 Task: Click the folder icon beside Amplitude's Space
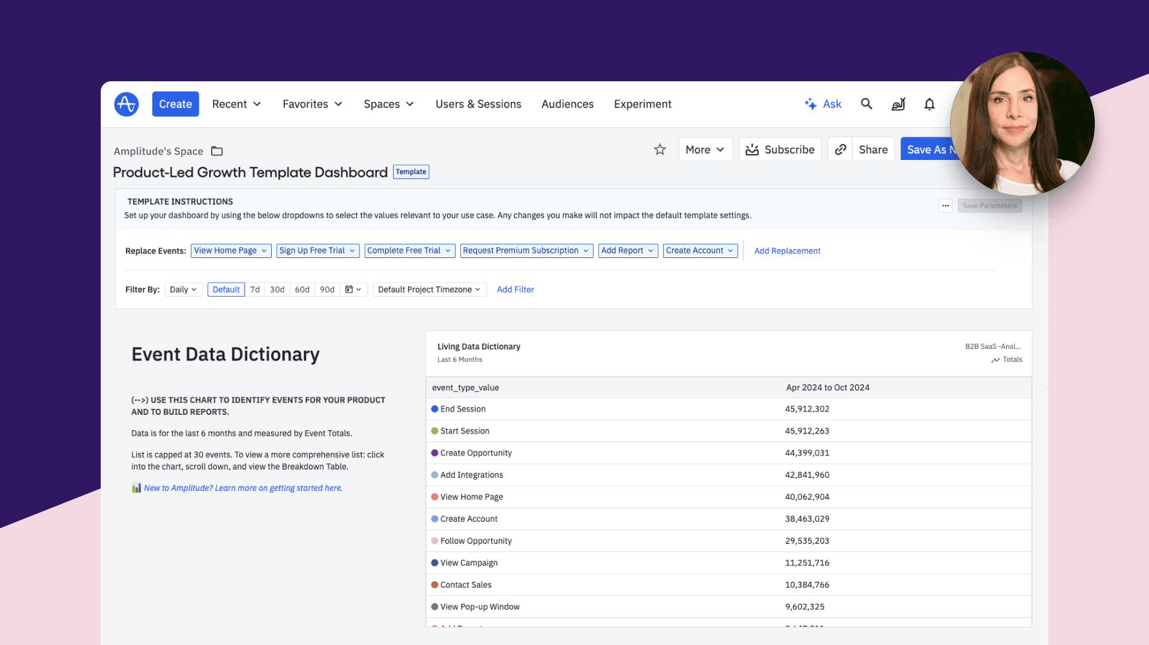pyautogui.click(x=217, y=151)
